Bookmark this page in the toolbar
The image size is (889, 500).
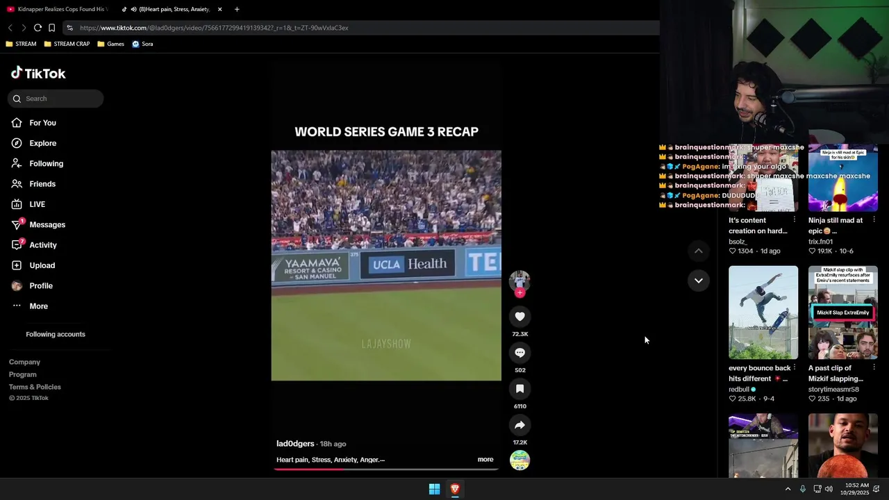[x=51, y=28]
